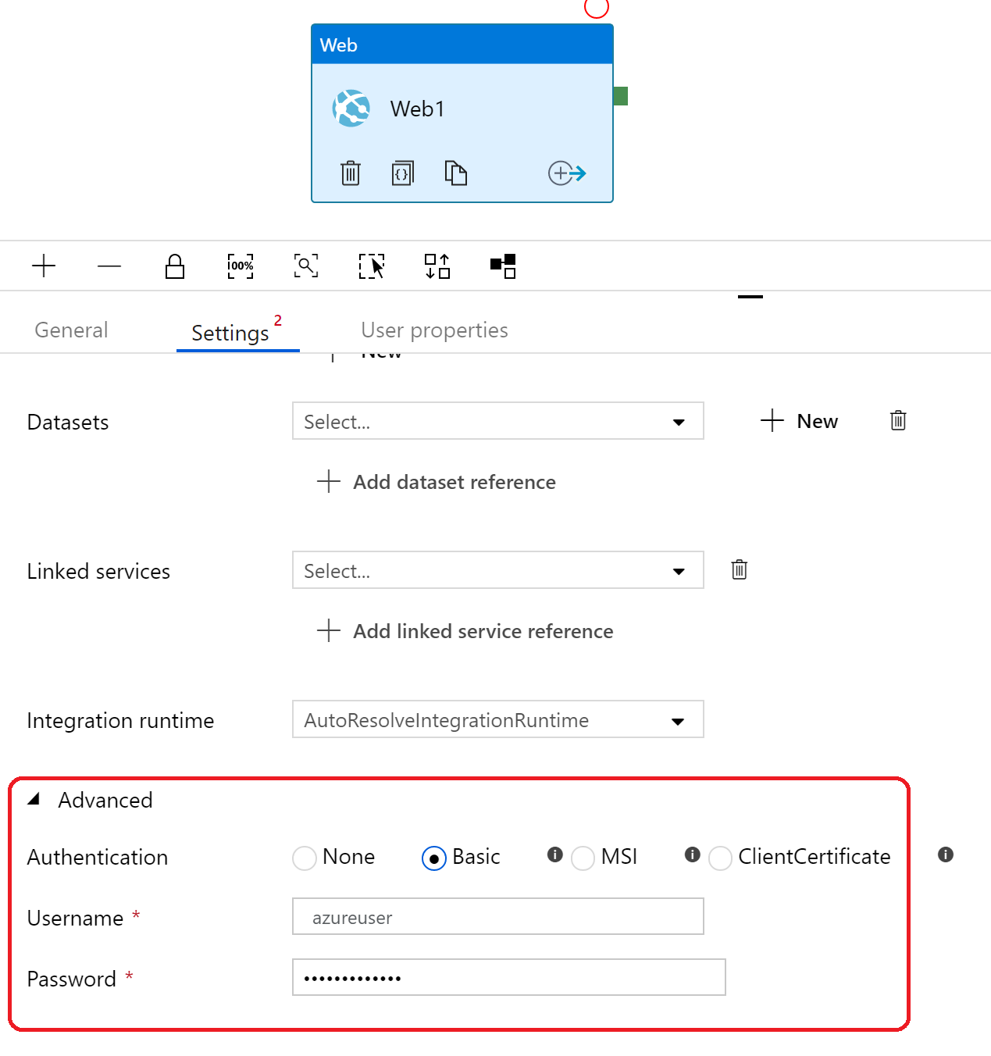View source code of Web1 activity
Viewport: 991px width, 1056px height.
(402, 173)
